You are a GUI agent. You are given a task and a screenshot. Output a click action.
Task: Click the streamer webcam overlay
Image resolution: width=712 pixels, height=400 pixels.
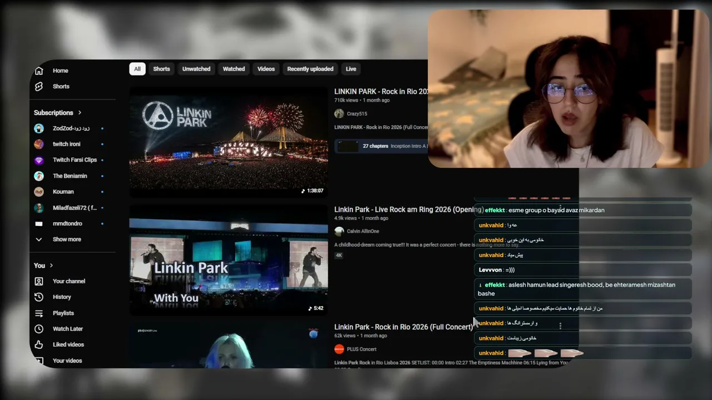point(568,89)
